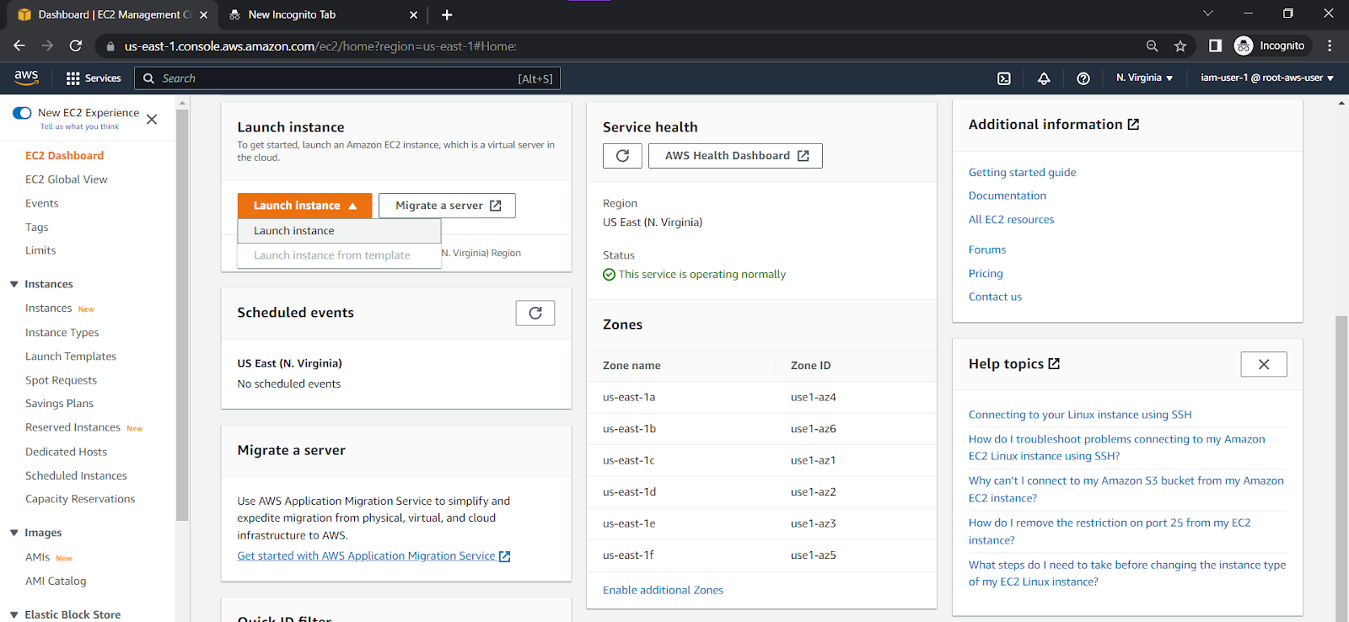Screen dimensions: 1349x622
Task: Click the page vertical scrollbar thumb
Action: 1341,468
